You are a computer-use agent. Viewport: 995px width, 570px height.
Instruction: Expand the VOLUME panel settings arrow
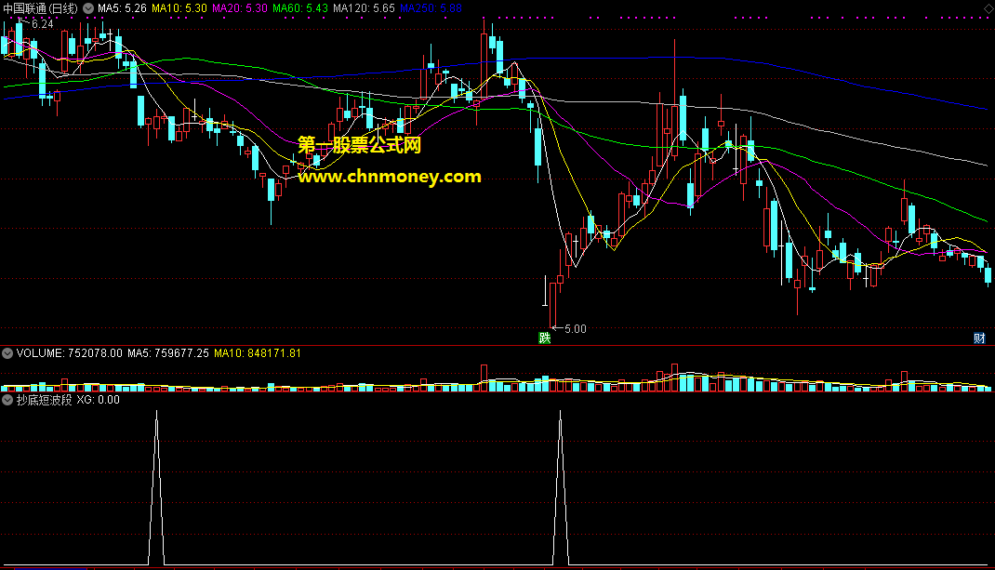(x=7, y=353)
